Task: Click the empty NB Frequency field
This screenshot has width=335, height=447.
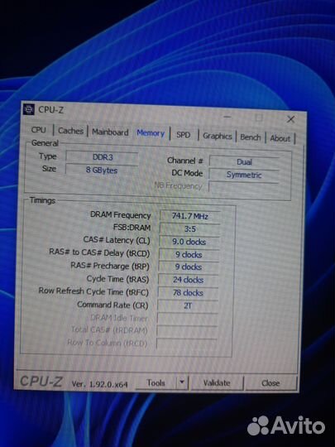Action: [243, 187]
